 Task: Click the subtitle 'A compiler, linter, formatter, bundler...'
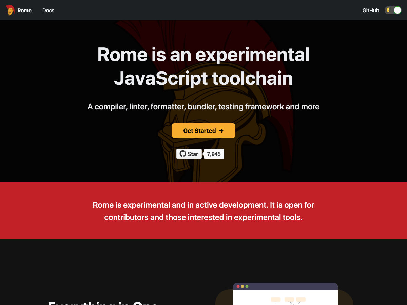tap(203, 107)
